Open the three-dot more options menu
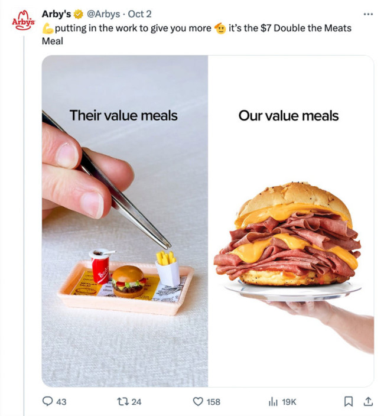This screenshot has height=416, width=384. tap(368, 14)
